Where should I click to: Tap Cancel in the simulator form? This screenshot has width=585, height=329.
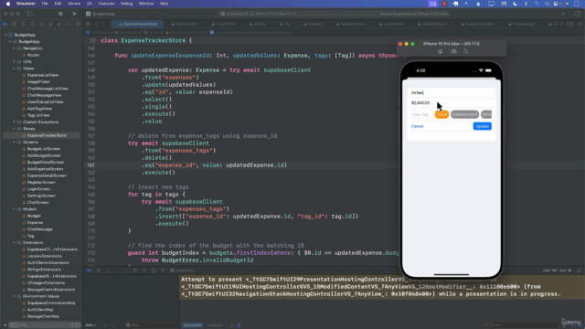pyautogui.click(x=417, y=126)
